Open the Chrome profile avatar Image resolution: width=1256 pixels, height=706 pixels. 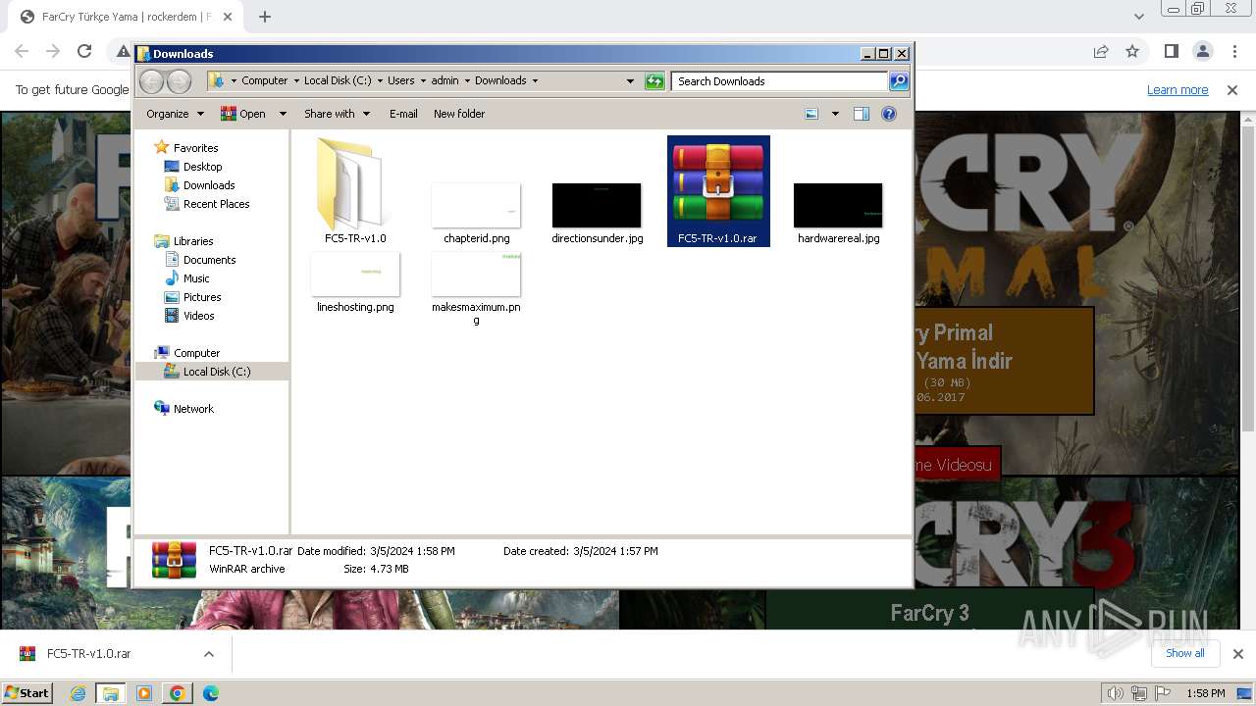pyautogui.click(x=1202, y=52)
